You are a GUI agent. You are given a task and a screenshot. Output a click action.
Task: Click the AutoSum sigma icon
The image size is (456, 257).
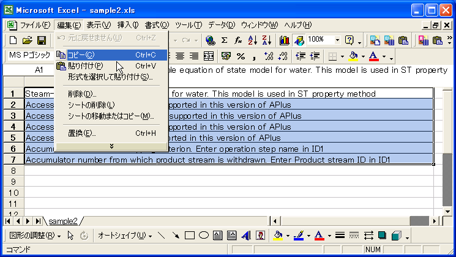pyautogui.click(x=224, y=40)
